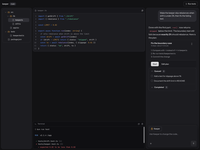Open package.json file
The image size is (200, 150).
(x=16, y=39)
